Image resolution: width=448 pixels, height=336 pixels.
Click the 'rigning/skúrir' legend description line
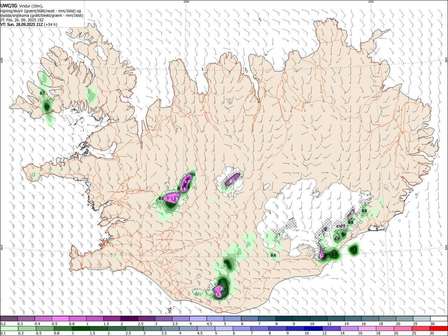pyautogui.click(x=41, y=11)
